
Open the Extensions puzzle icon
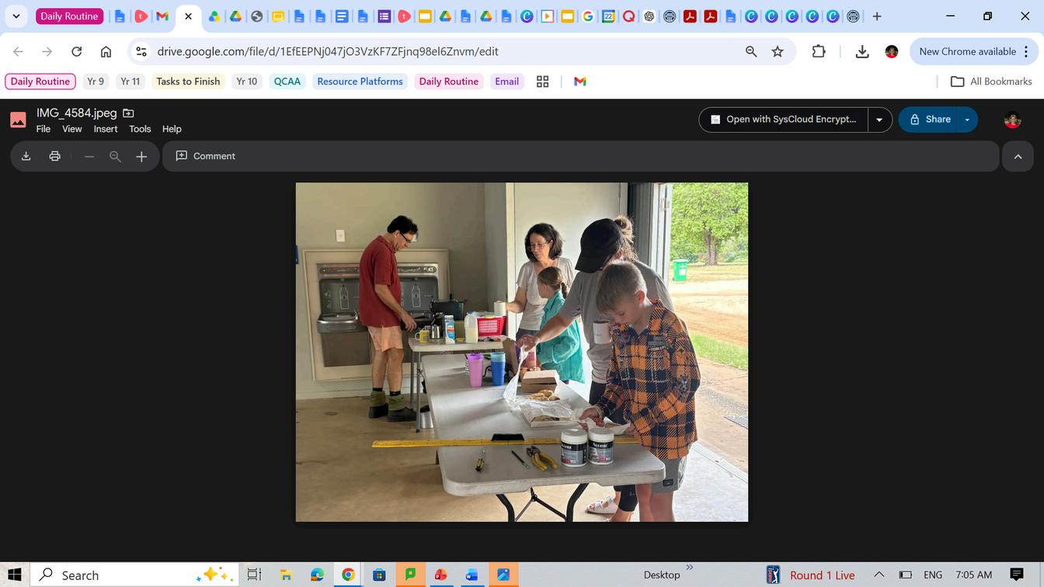819,51
